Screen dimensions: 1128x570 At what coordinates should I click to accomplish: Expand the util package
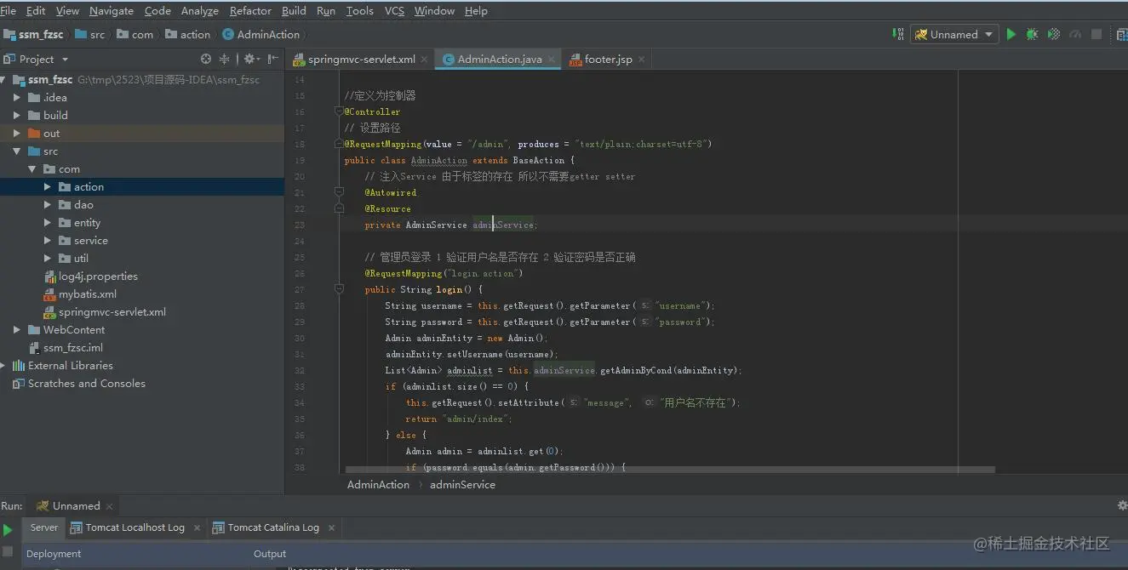click(x=48, y=259)
